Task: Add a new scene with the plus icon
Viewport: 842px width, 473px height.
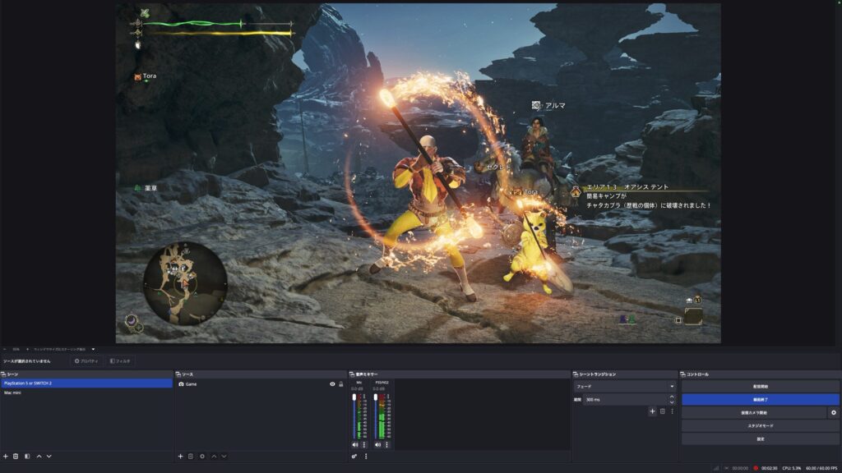Action: pos(6,457)
